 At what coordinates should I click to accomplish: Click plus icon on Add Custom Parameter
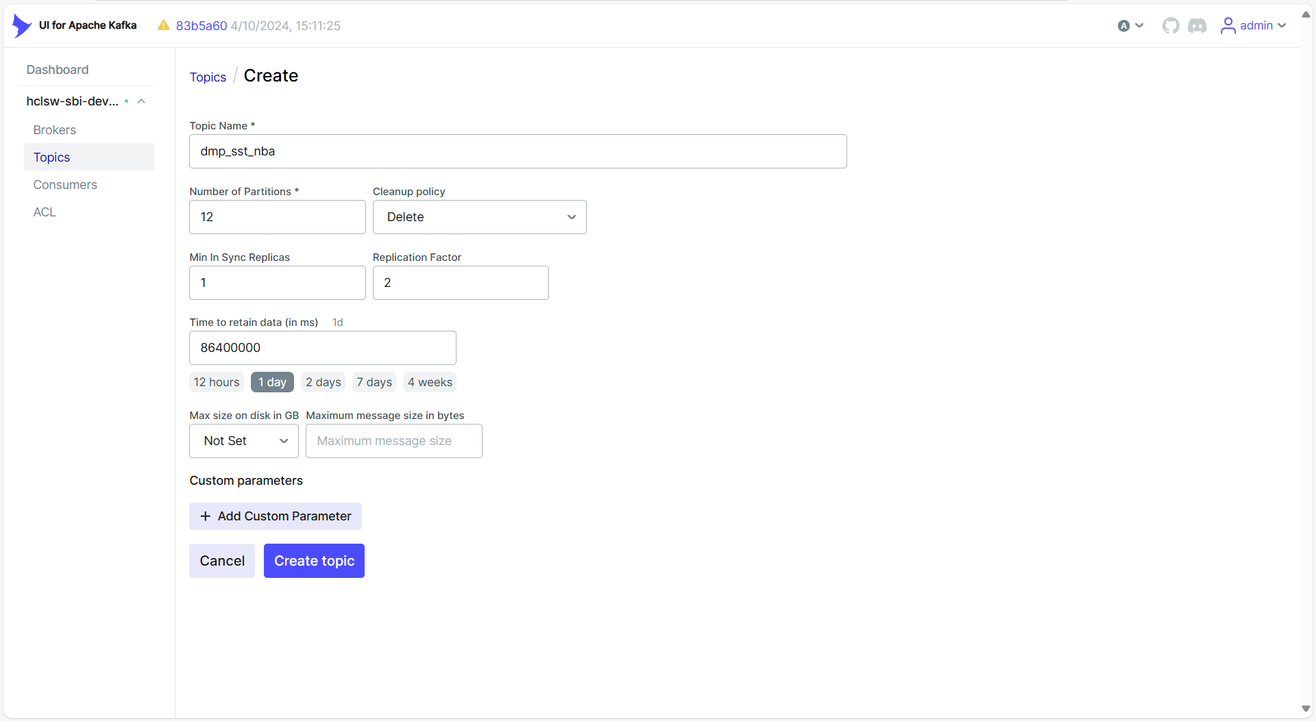[205, 516]
